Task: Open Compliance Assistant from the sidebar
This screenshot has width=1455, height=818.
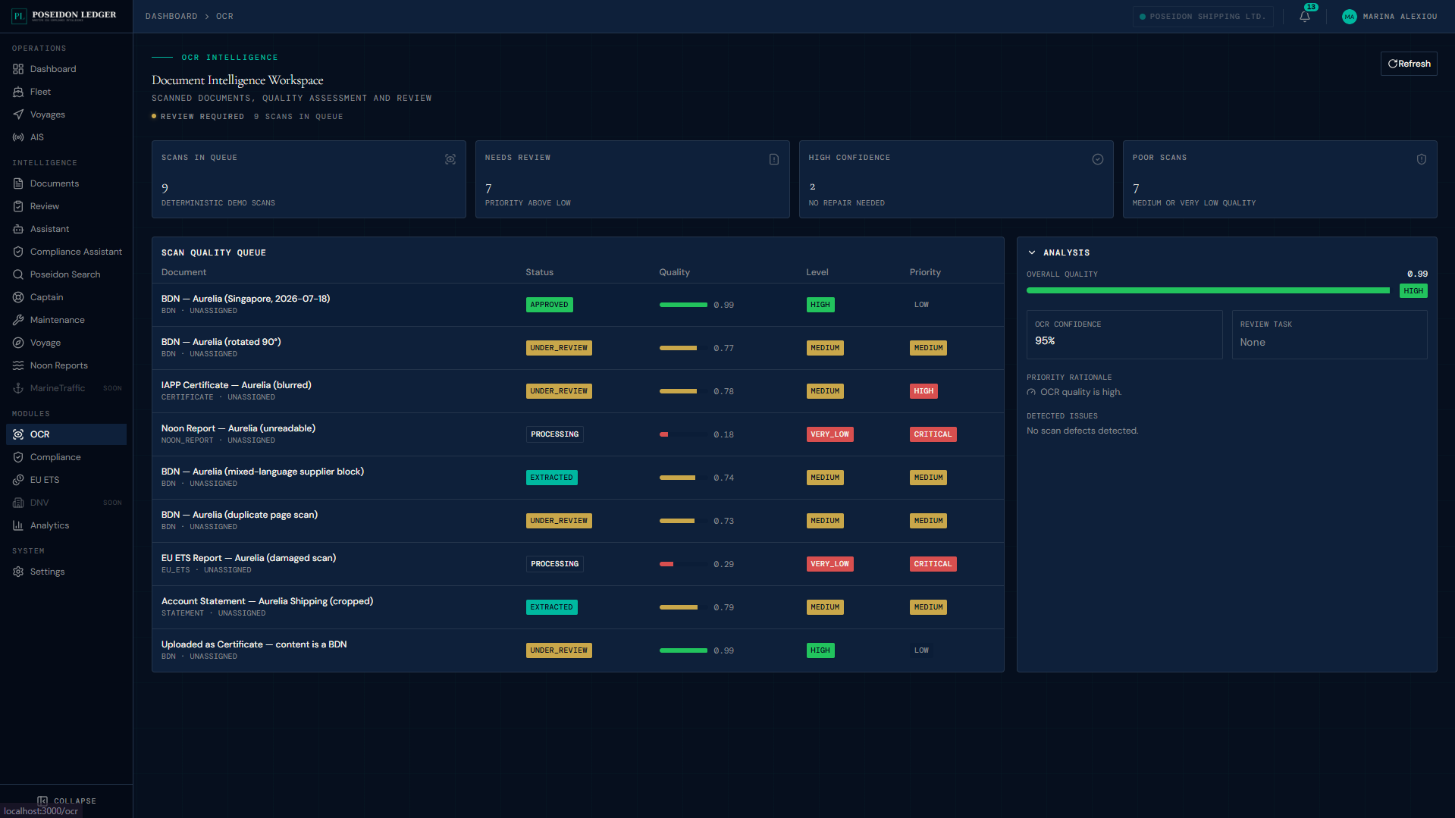Action: [x=67, y=252]
